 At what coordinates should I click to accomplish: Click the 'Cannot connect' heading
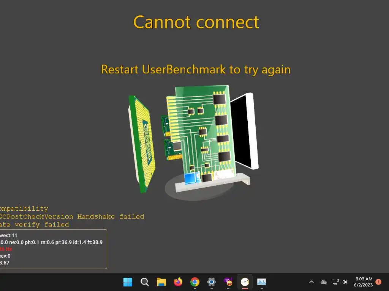pos(196,22)
